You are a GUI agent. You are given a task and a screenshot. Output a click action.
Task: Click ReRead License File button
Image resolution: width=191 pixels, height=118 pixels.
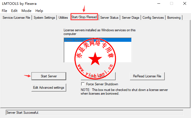pos(147,76)
